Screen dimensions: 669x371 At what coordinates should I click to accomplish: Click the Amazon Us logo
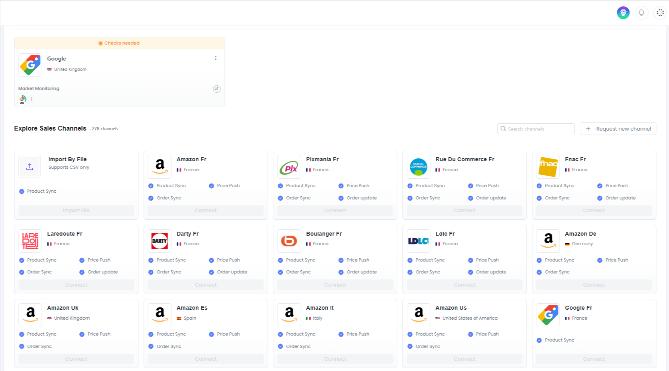(419, 315)
